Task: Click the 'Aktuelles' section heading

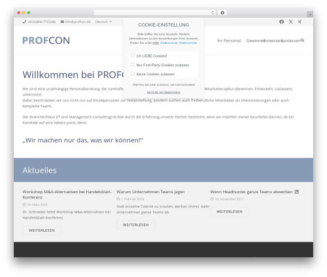Action: (39, 170)
